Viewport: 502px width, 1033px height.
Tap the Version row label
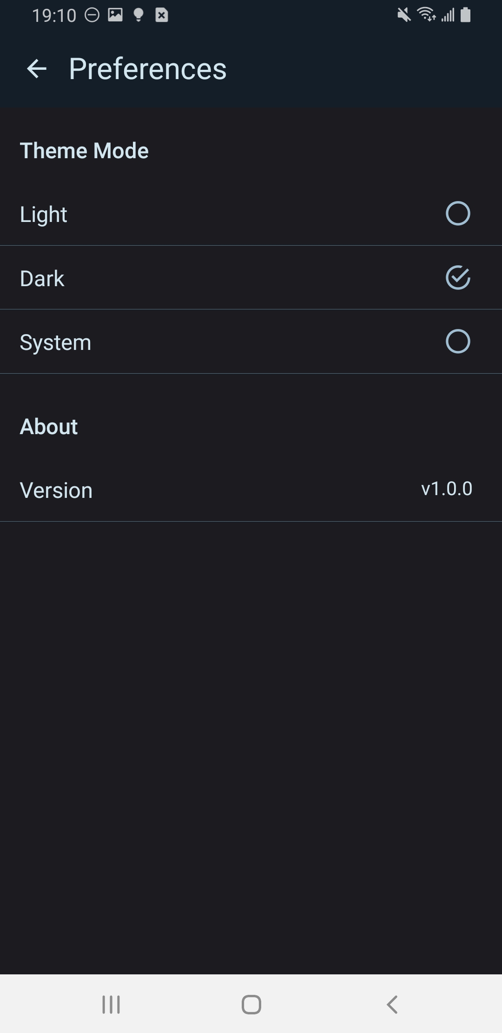click(x=56, y=490)
